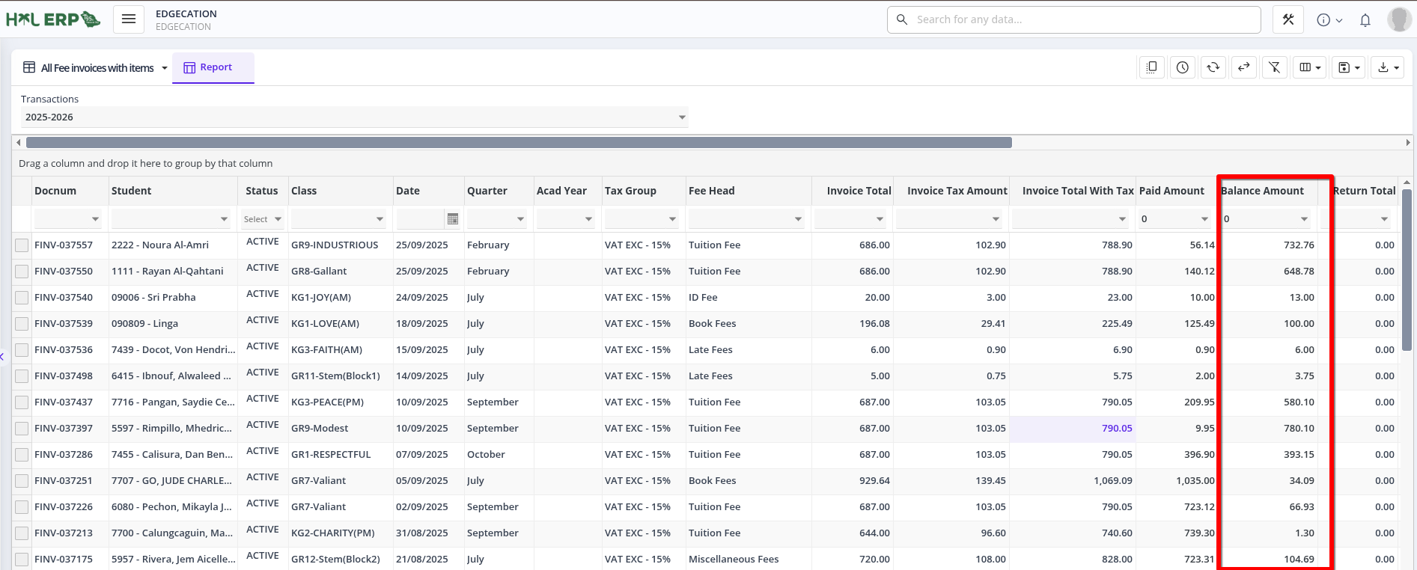Switch to the Report tab
The height and width of the screenshot is (570, 1417).
(213, 67)
